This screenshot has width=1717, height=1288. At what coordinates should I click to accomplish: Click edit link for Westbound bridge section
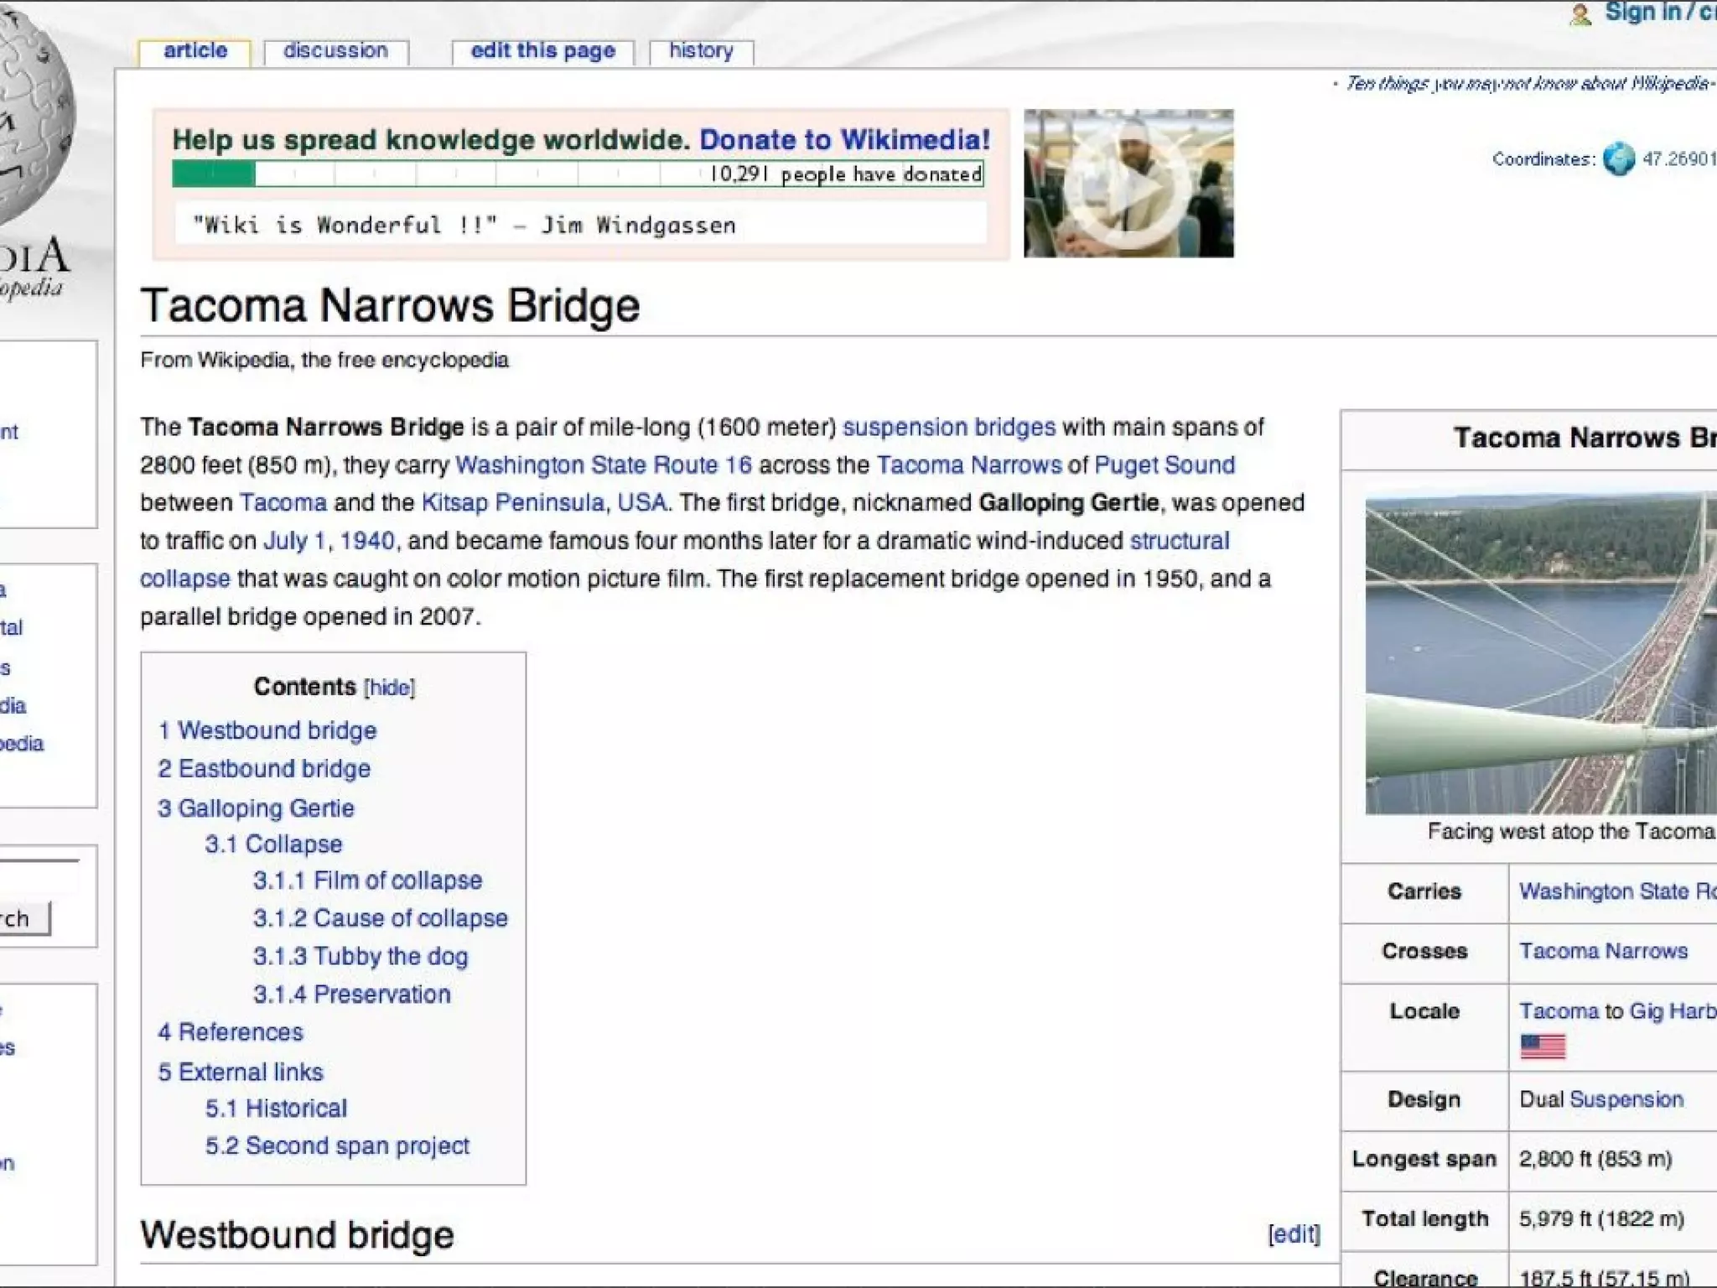click(x=1294, y=1233)
